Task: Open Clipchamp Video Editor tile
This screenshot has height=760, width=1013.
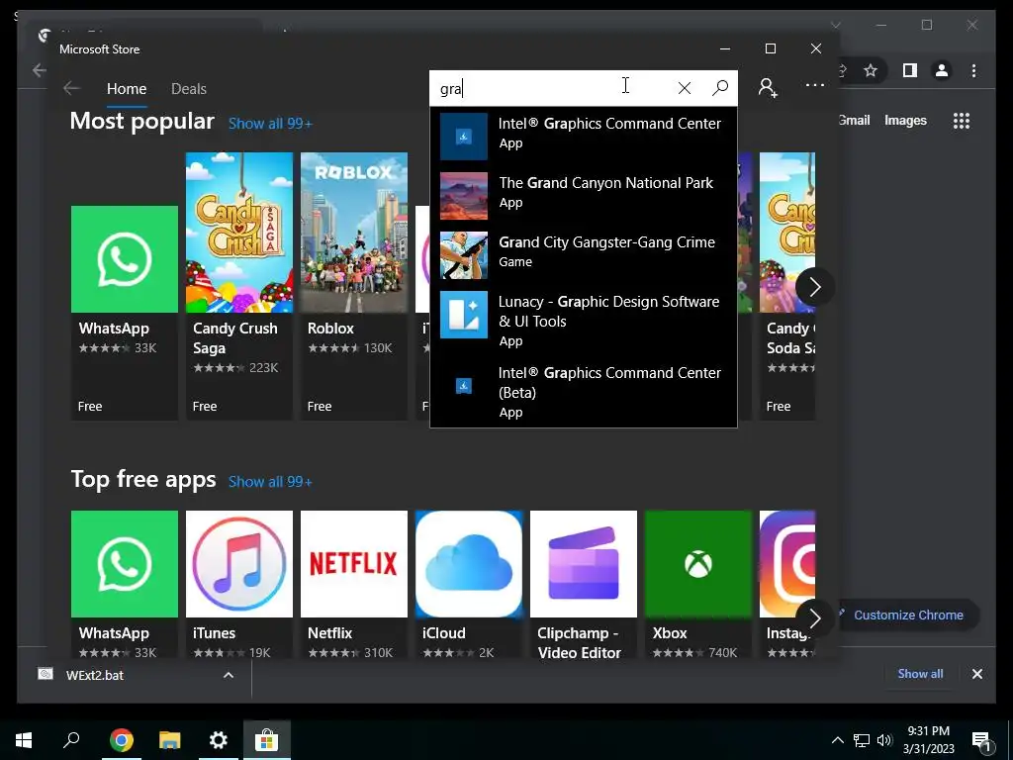Action: tap(584, 585)
